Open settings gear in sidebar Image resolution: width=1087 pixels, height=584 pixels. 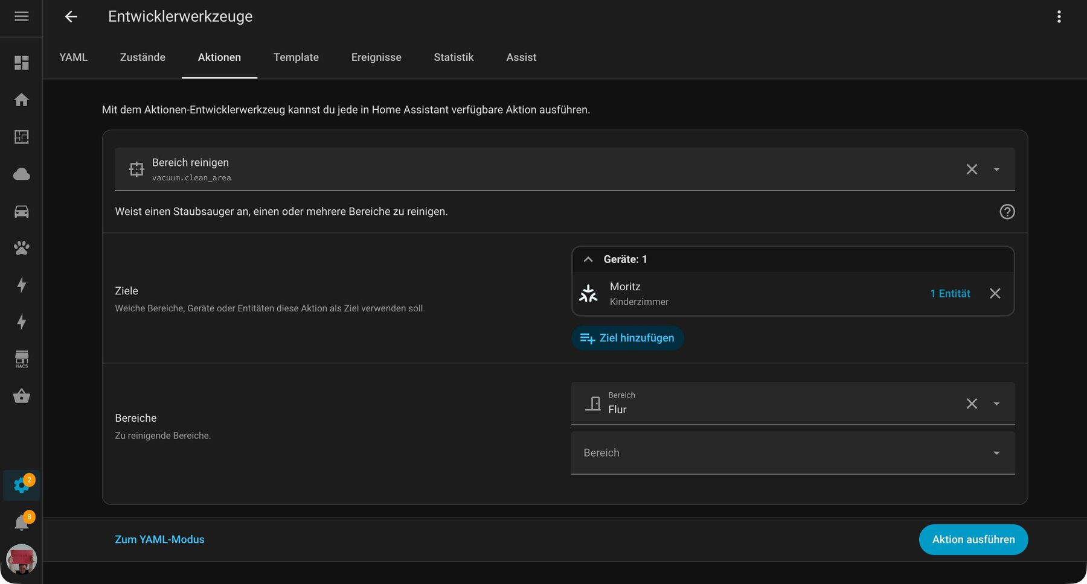(21, 485)
